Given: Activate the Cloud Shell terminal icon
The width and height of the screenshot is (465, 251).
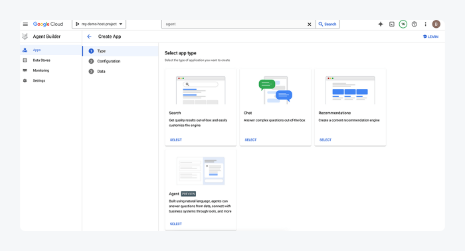Looking at the screenshot, I should pos(392,25).
